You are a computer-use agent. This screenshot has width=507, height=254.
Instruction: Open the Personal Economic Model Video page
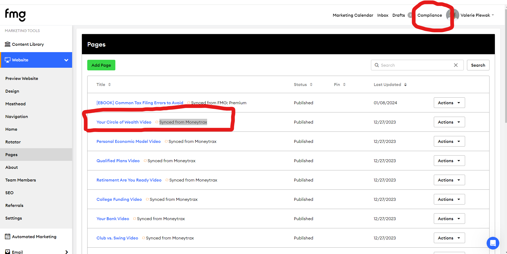point(129,141)
